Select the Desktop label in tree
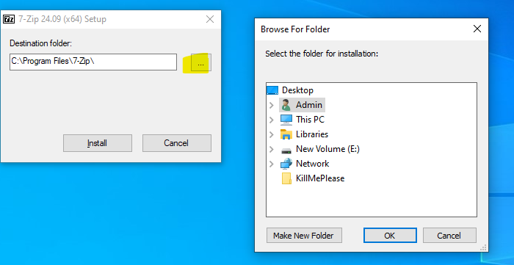This screenshot has width=514, height=265. tap(297, 90)
